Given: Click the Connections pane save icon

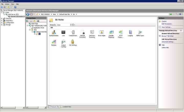Looking at the screenshot, I should 31,21.
